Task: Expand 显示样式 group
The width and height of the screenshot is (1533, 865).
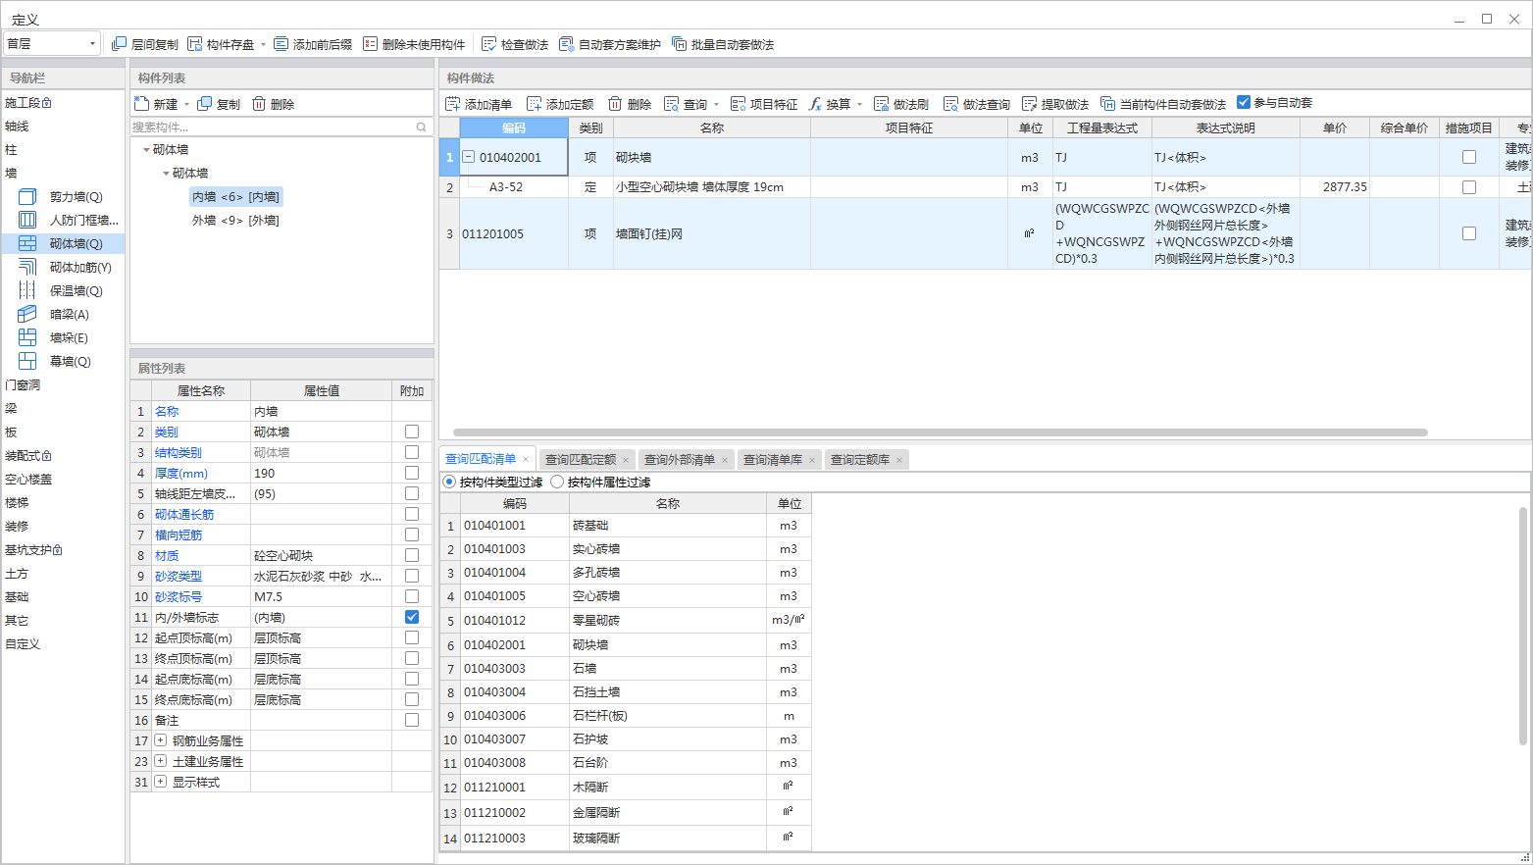Action: pyautogui.click(x=160, y=782)
